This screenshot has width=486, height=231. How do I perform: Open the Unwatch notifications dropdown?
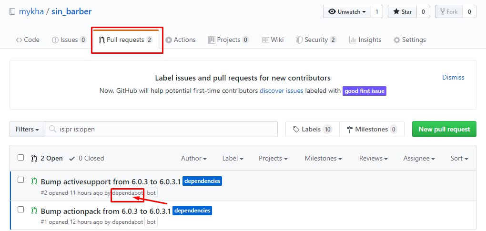347,12
